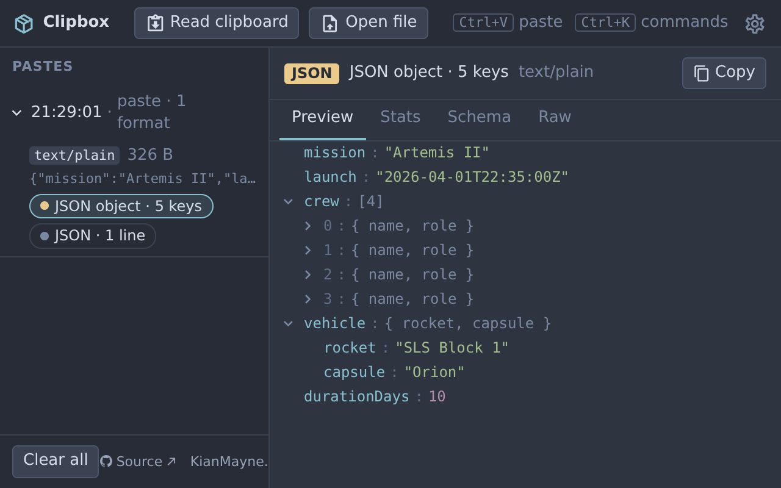
Task: Click the Ctrl+V paste shortcut hint
Action: (x=508, y=23)
